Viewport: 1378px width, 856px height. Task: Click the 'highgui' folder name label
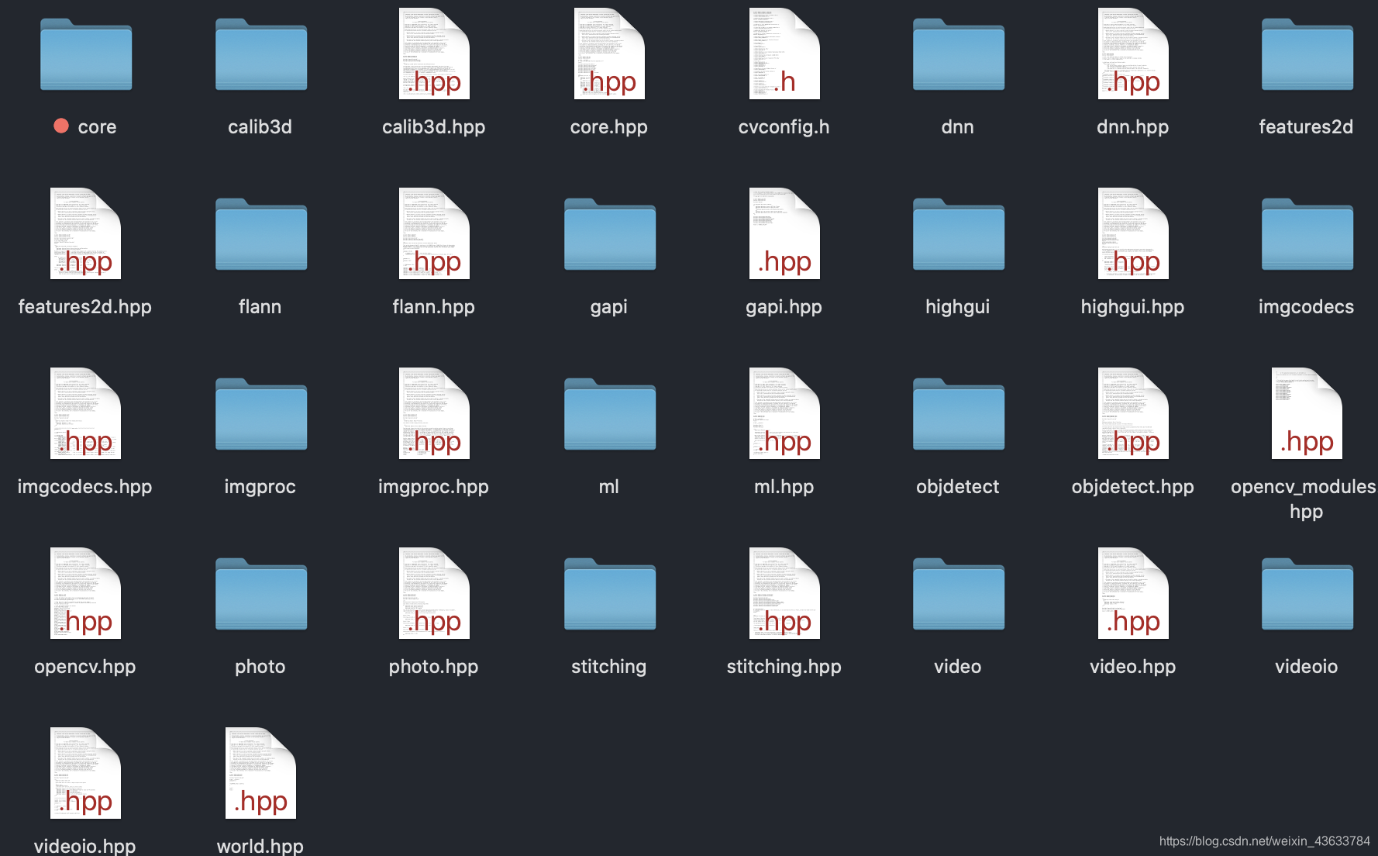[958, 307]
